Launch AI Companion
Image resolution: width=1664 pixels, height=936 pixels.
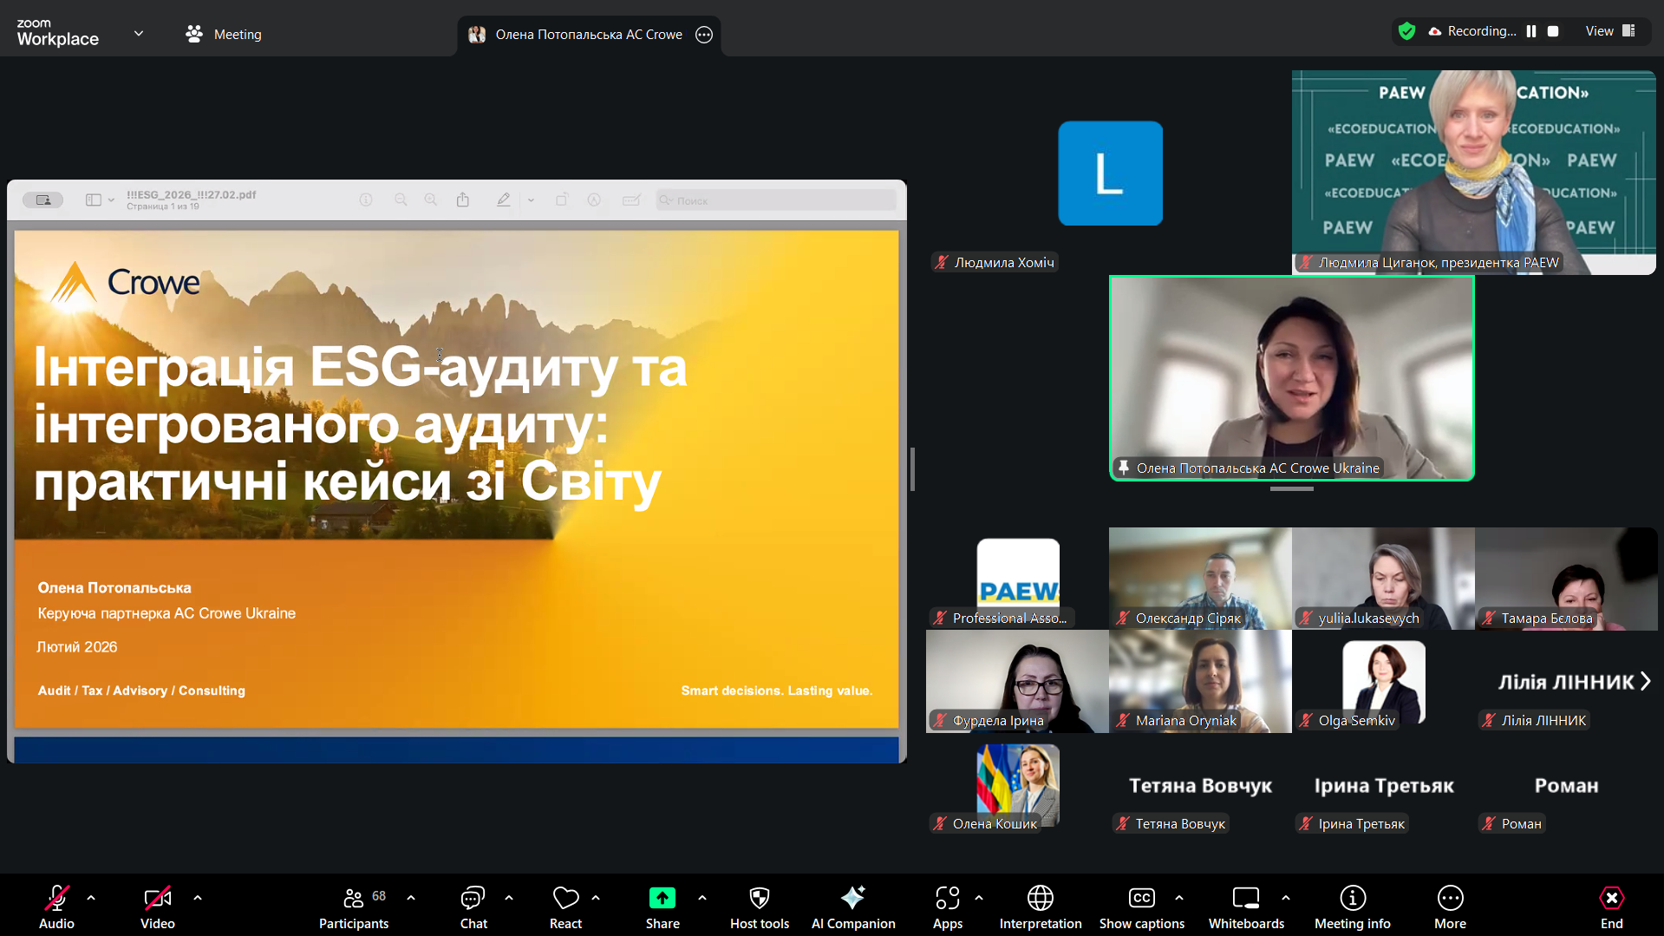[852, 906]
